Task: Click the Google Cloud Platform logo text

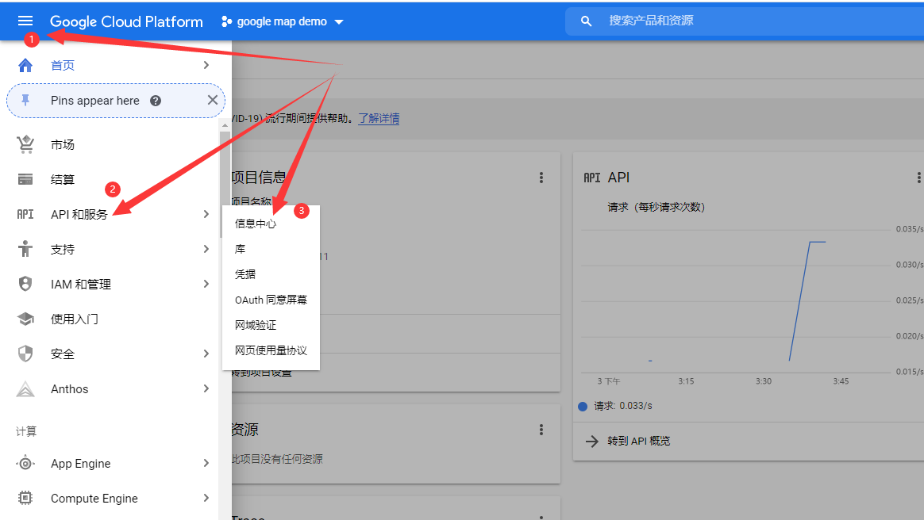Action: [x=126, y=21]
